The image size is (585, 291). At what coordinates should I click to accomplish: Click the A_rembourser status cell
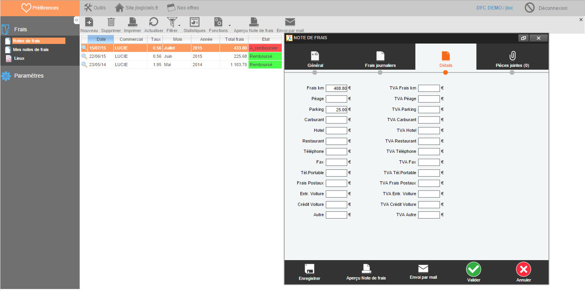265,48
